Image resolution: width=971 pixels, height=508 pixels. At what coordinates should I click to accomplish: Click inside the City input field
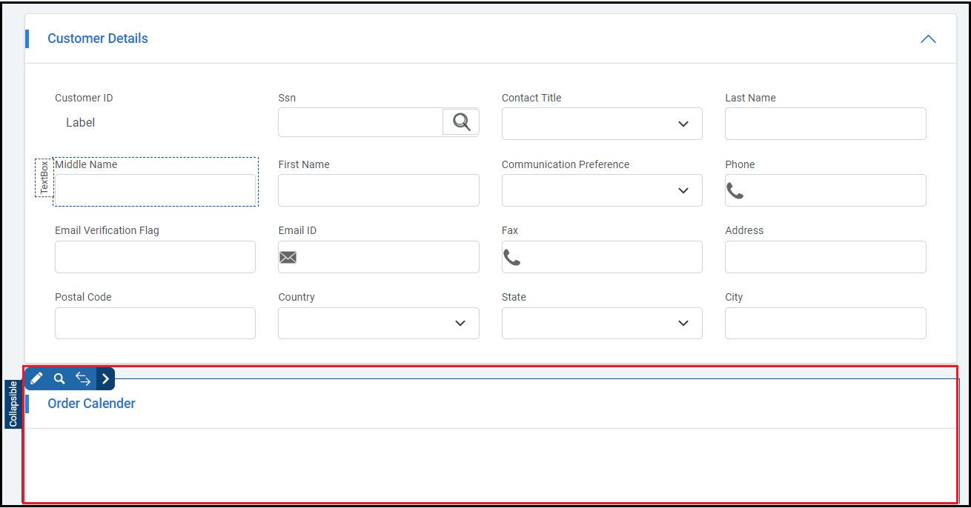point(825,323)
